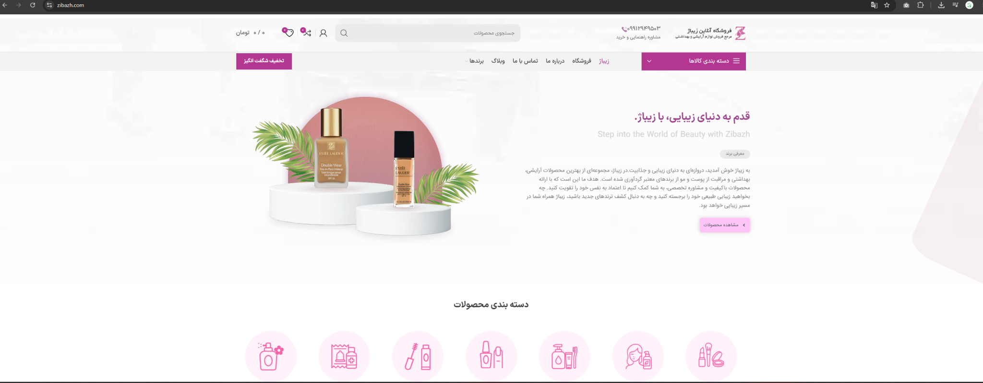Open the زیباژ home menu item
Screen dimensions: 983x383
point(604,61)
